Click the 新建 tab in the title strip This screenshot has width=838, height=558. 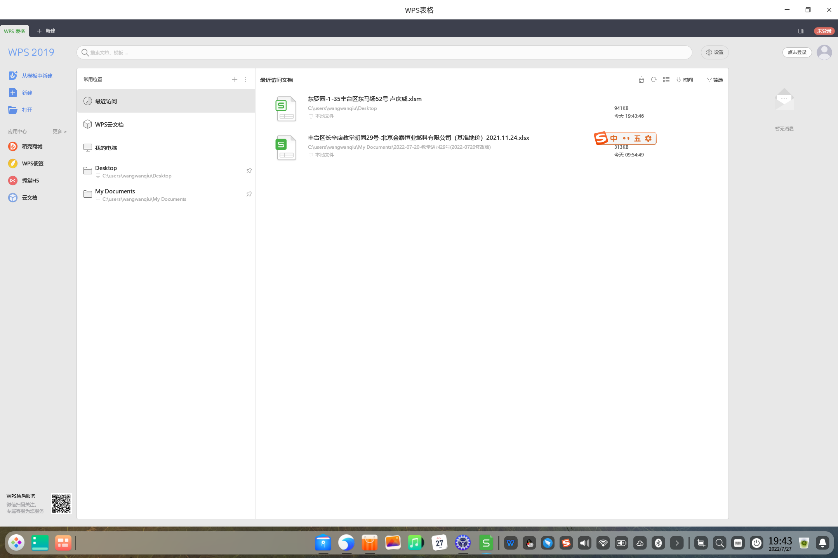pos(46,31)
